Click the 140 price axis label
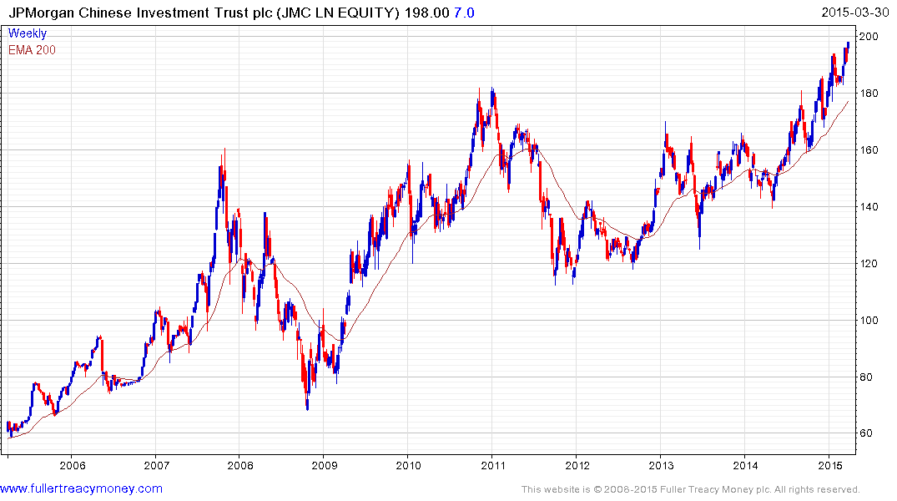Image resolution: width=897 pixels, height=501 pixels. point(869,207)
